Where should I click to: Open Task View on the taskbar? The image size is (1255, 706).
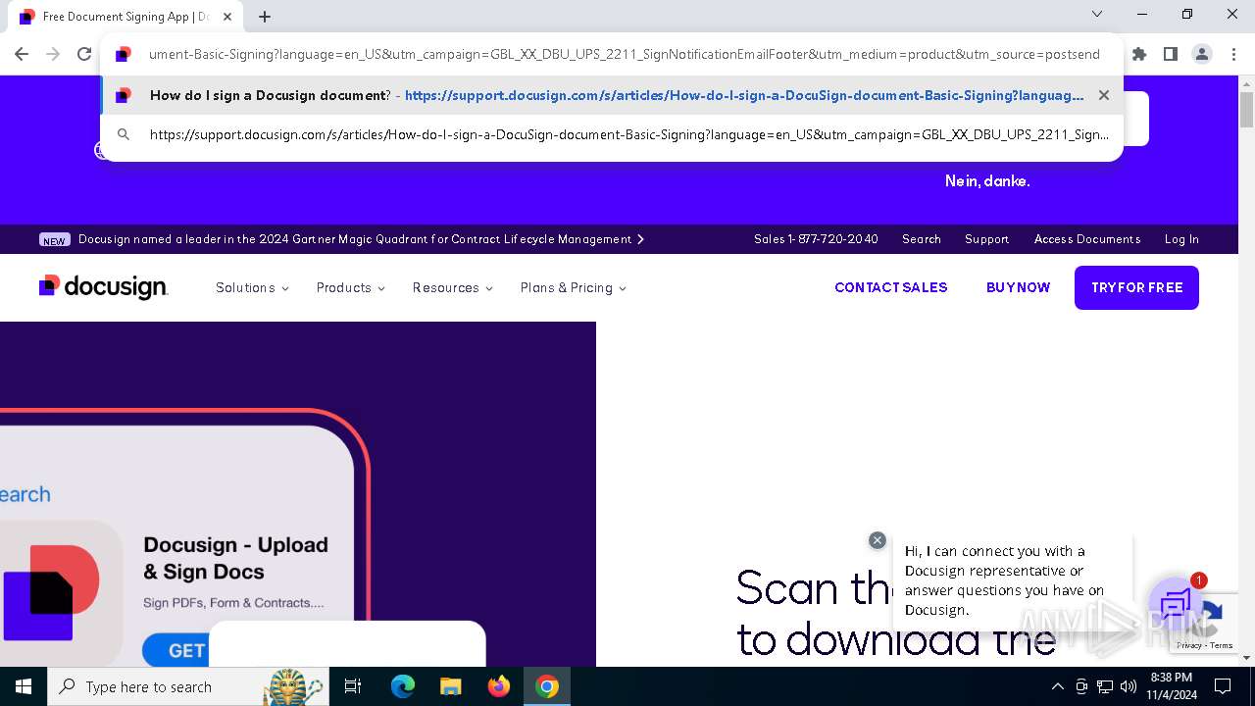click(353, 686)
